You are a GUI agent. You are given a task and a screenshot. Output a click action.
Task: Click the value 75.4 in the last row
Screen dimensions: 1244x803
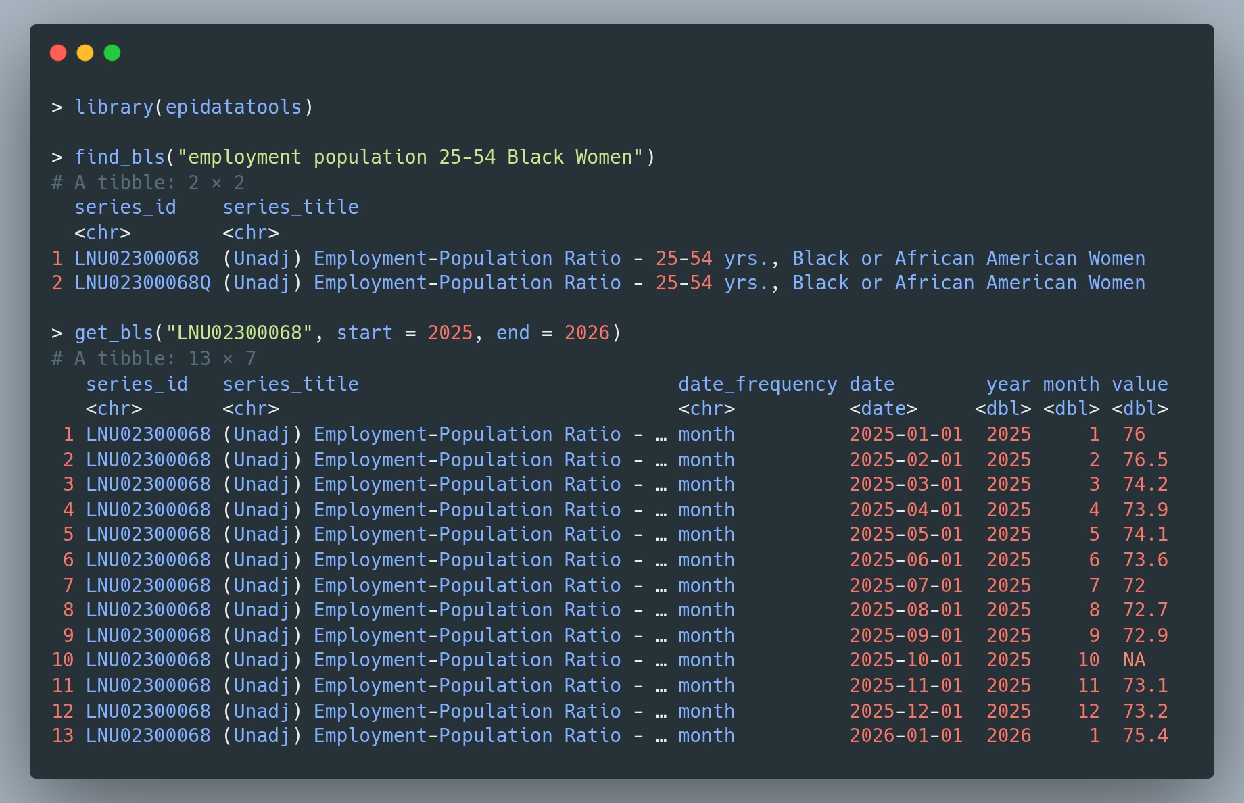point(1145,735)
